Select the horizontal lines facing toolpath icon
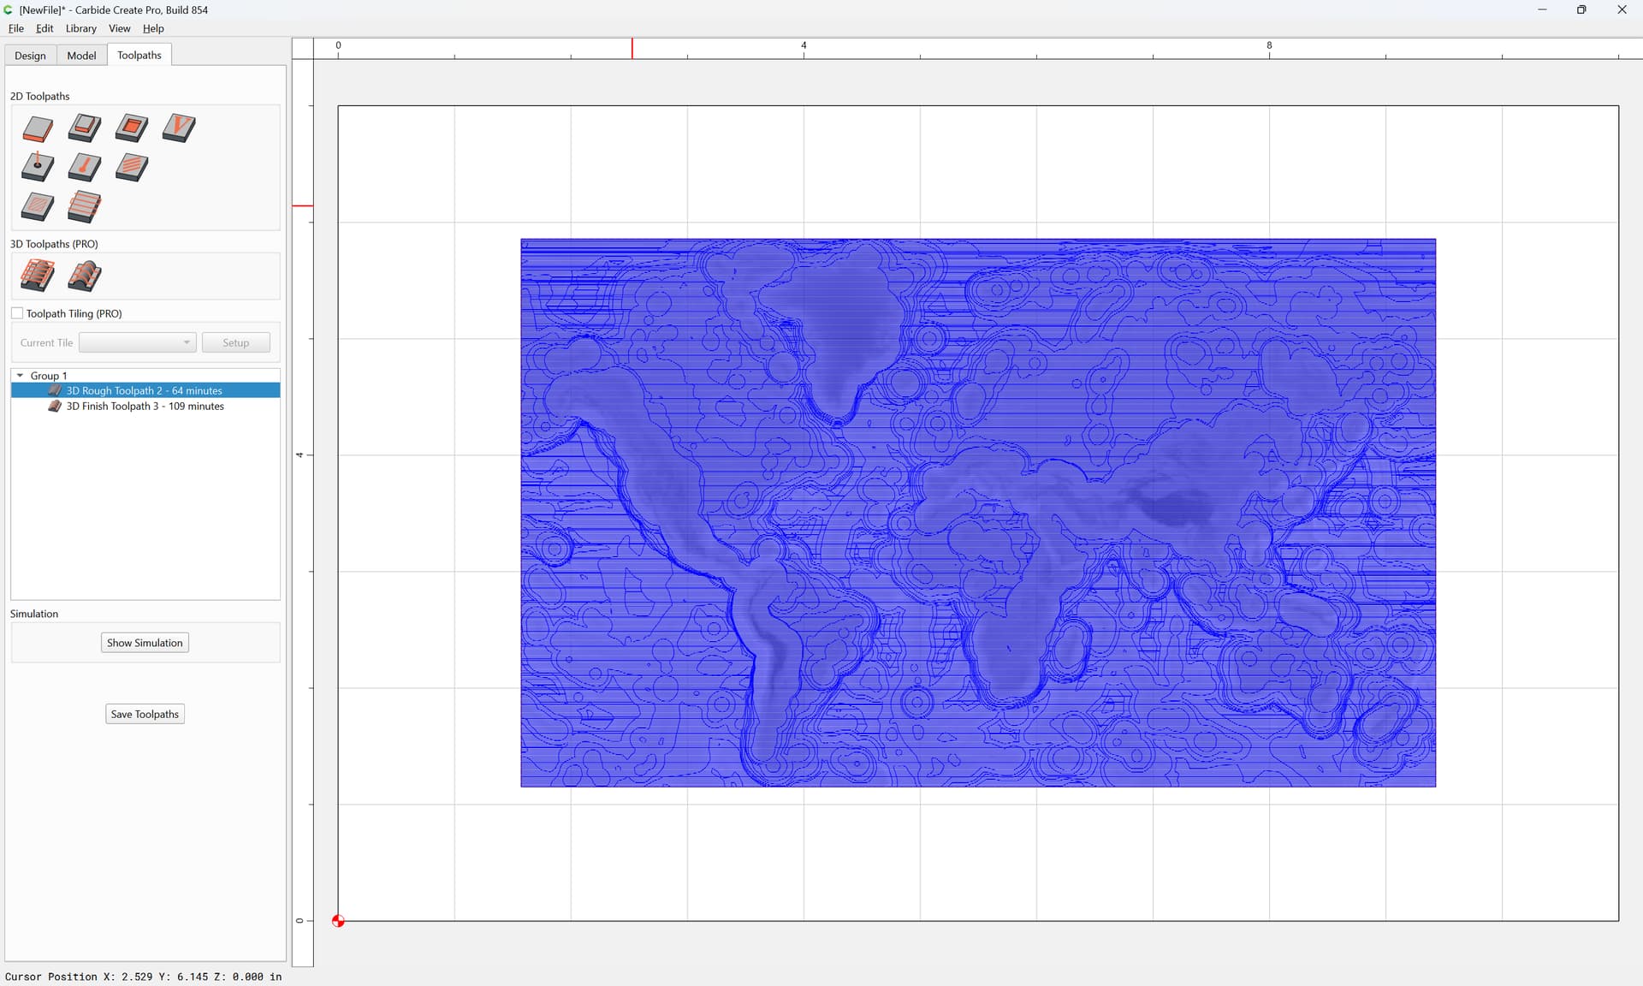This screenshot has width=1643, height=986. coord(85,206)
